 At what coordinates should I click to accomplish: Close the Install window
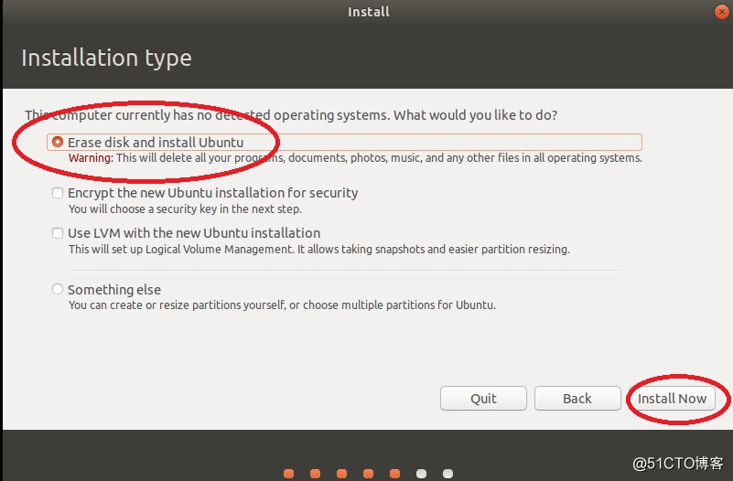[x=722, y=12]
